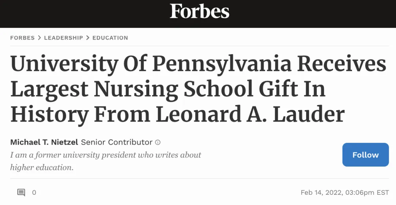This screenshot has width=396, height=205.
Task: Click chevron between Leadership and Education
Action: [88, 38]
